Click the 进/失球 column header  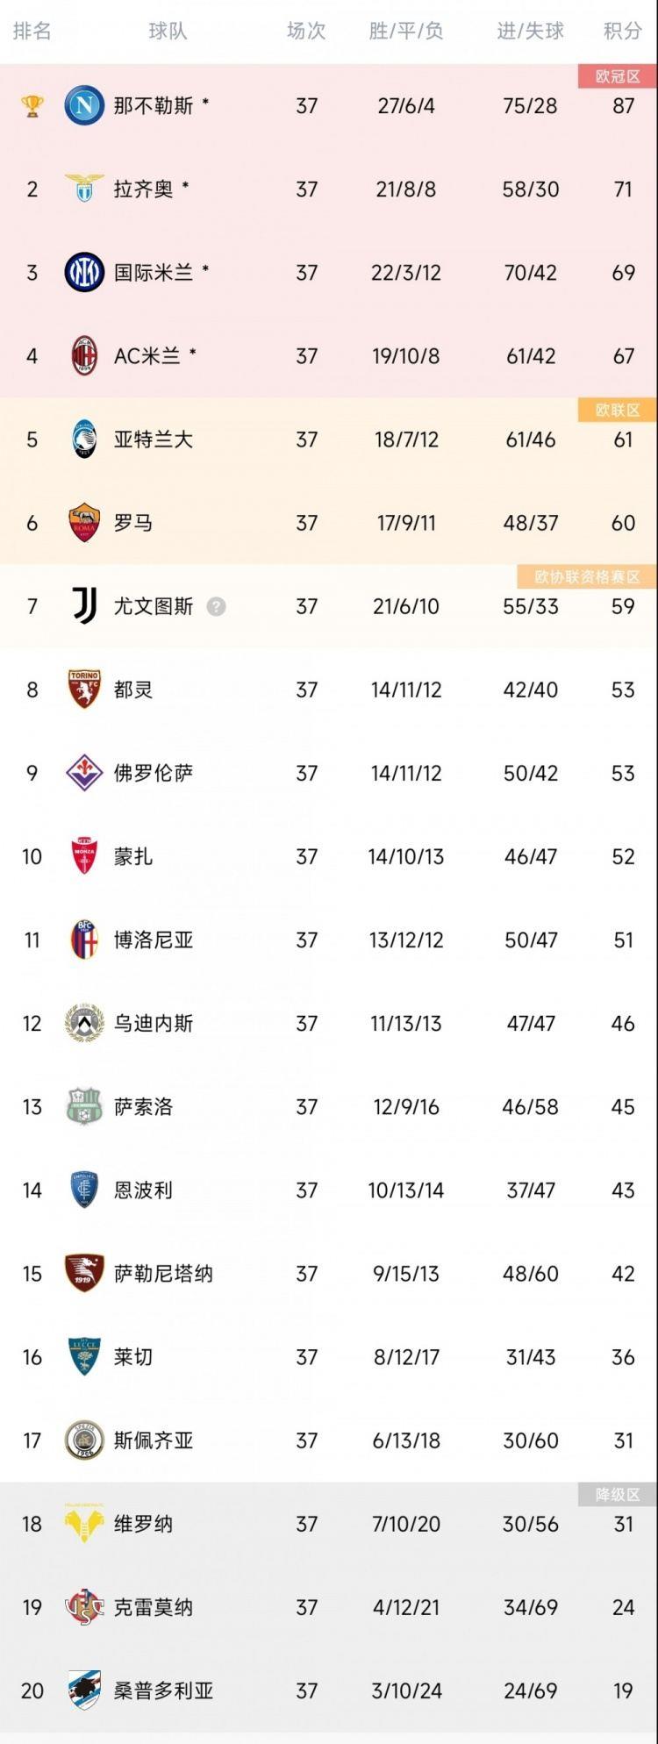(x=530, y=32)
